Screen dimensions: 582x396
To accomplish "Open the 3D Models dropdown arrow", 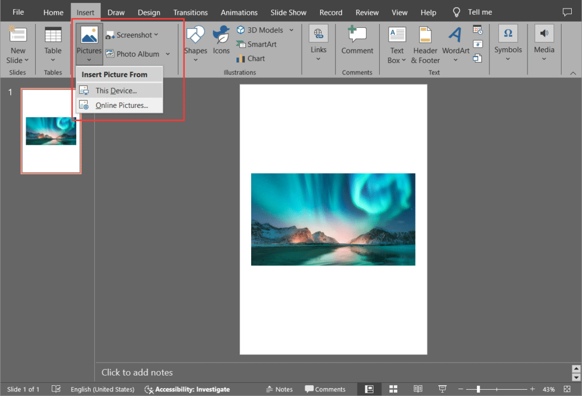I will click(291, 30).
